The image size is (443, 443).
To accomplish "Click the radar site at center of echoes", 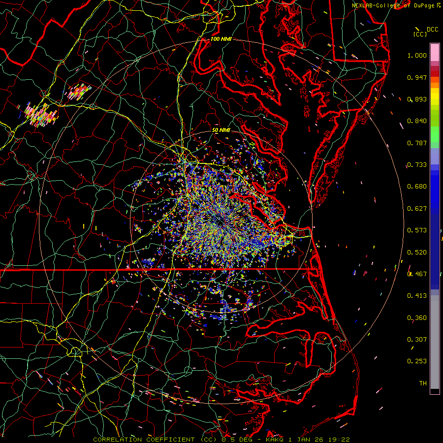I will (x=220, y=221).
